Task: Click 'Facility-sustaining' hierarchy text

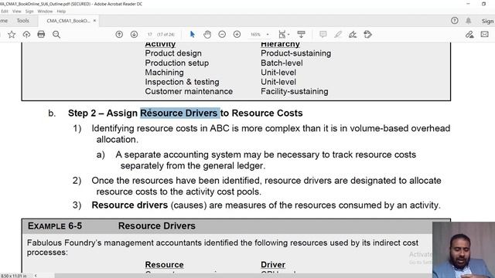Action: click(x=294, y=91)
